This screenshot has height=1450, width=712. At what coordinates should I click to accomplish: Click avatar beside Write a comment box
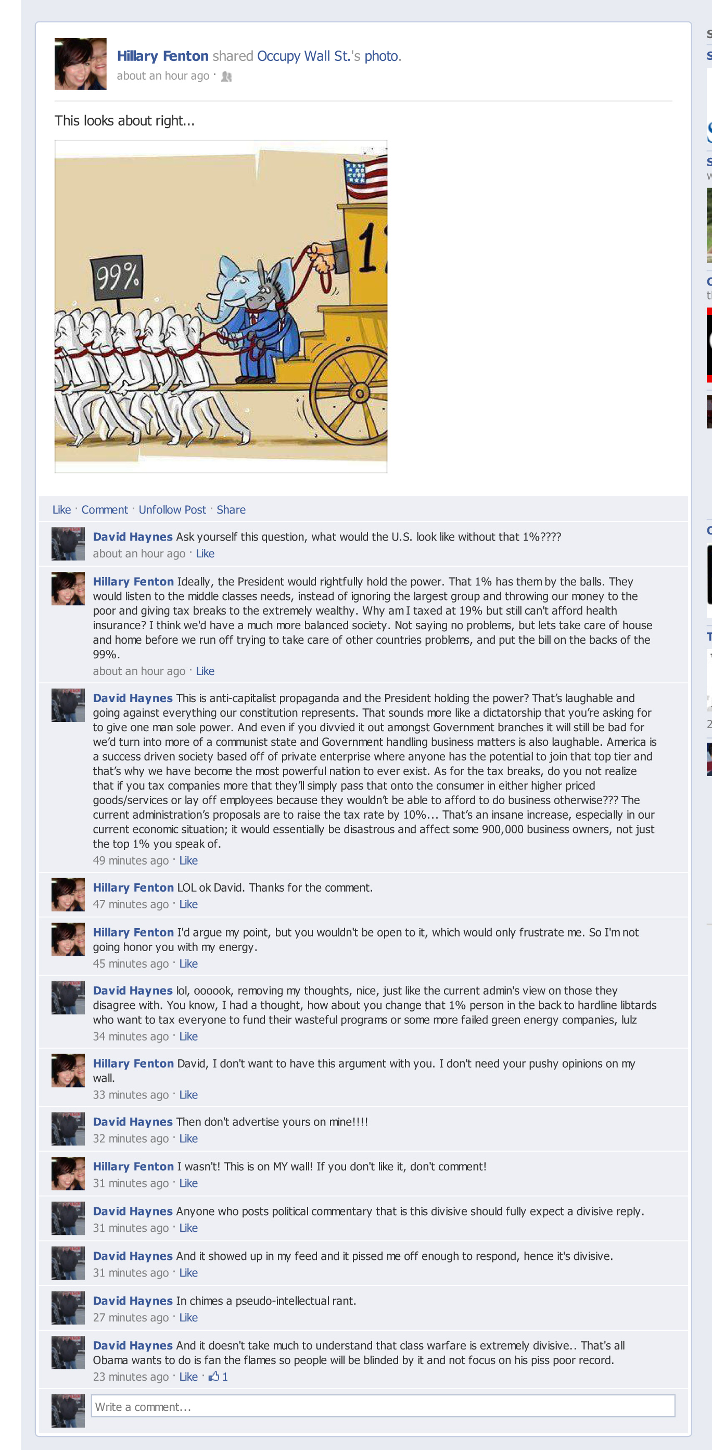68,1410
